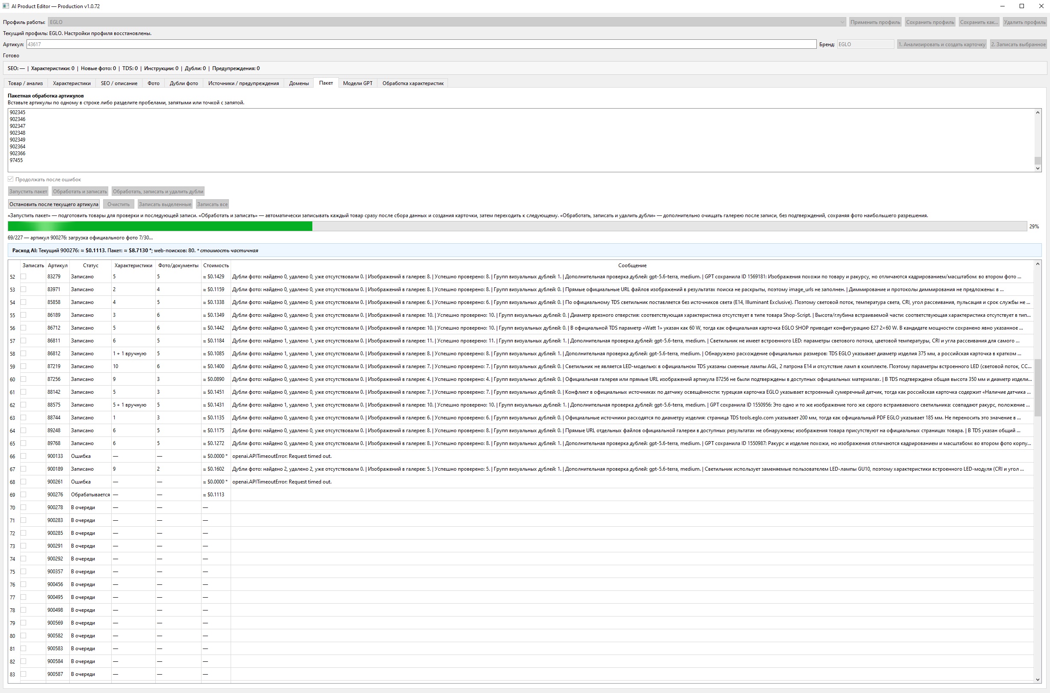
Task: Click the results table scrollbar up arrow
Action: click(x=1038, y=264)
